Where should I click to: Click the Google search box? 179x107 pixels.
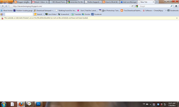[x=155, y=6]
